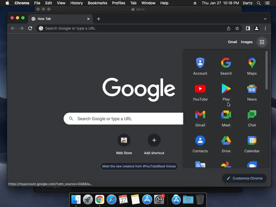Open the Web Store shortcut
Screen dimensions: 276x207
[x=124, y=144]
